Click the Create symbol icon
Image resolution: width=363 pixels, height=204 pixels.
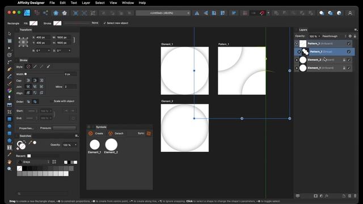pos(91,134)
